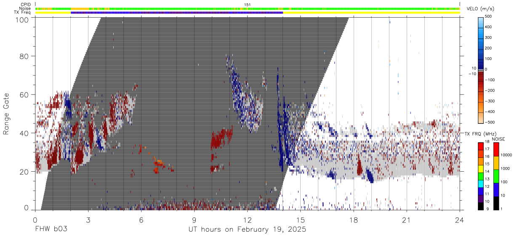Pick the blue segment of noise legend
This screenshot has width=517, height=238.
pos(496,190)
